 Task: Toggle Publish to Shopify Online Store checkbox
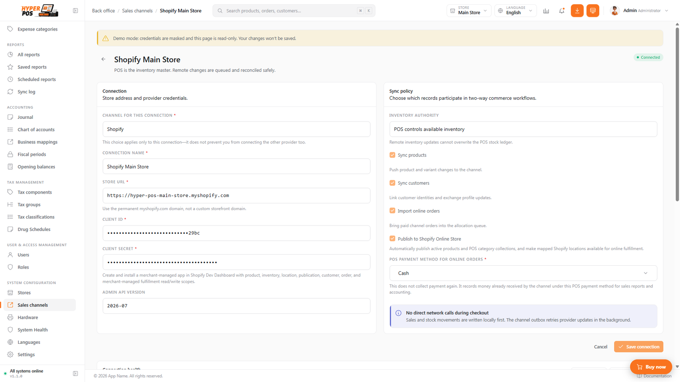(392, 239)
